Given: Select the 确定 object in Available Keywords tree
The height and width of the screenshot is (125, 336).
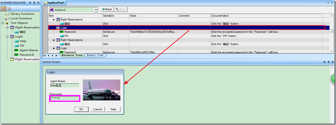Looking at the screenshot, I should tap(22, 32).
